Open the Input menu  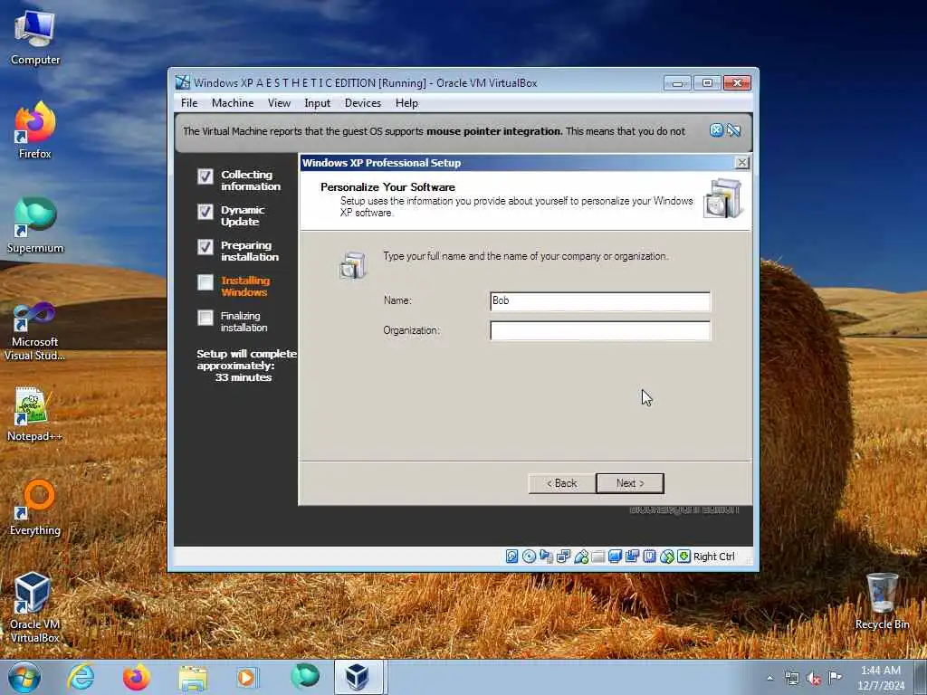[x=318, y=103]
